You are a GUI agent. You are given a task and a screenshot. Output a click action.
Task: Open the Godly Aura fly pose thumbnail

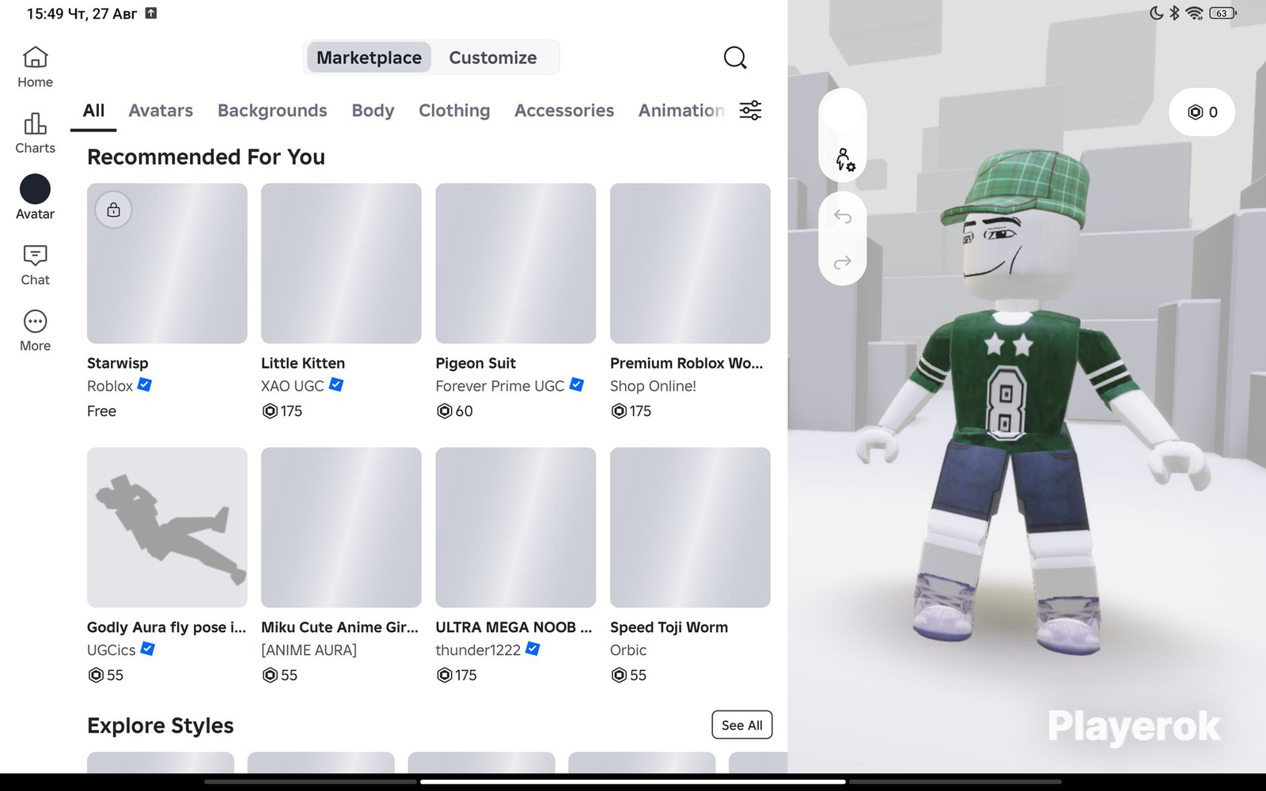(x=167, y=528)
